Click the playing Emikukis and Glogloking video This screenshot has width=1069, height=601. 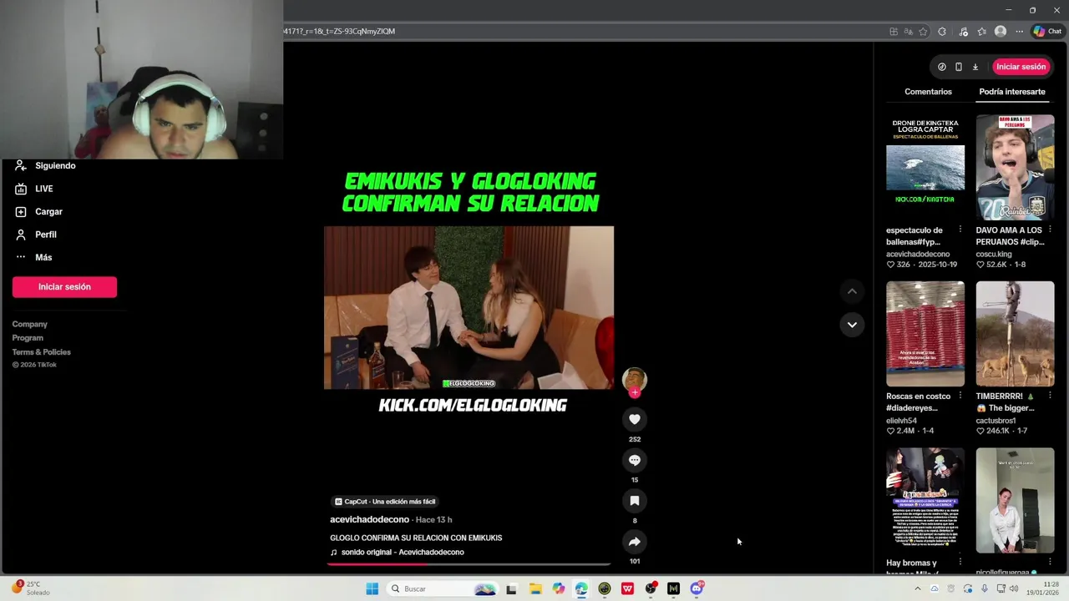[x=469, y=307]
